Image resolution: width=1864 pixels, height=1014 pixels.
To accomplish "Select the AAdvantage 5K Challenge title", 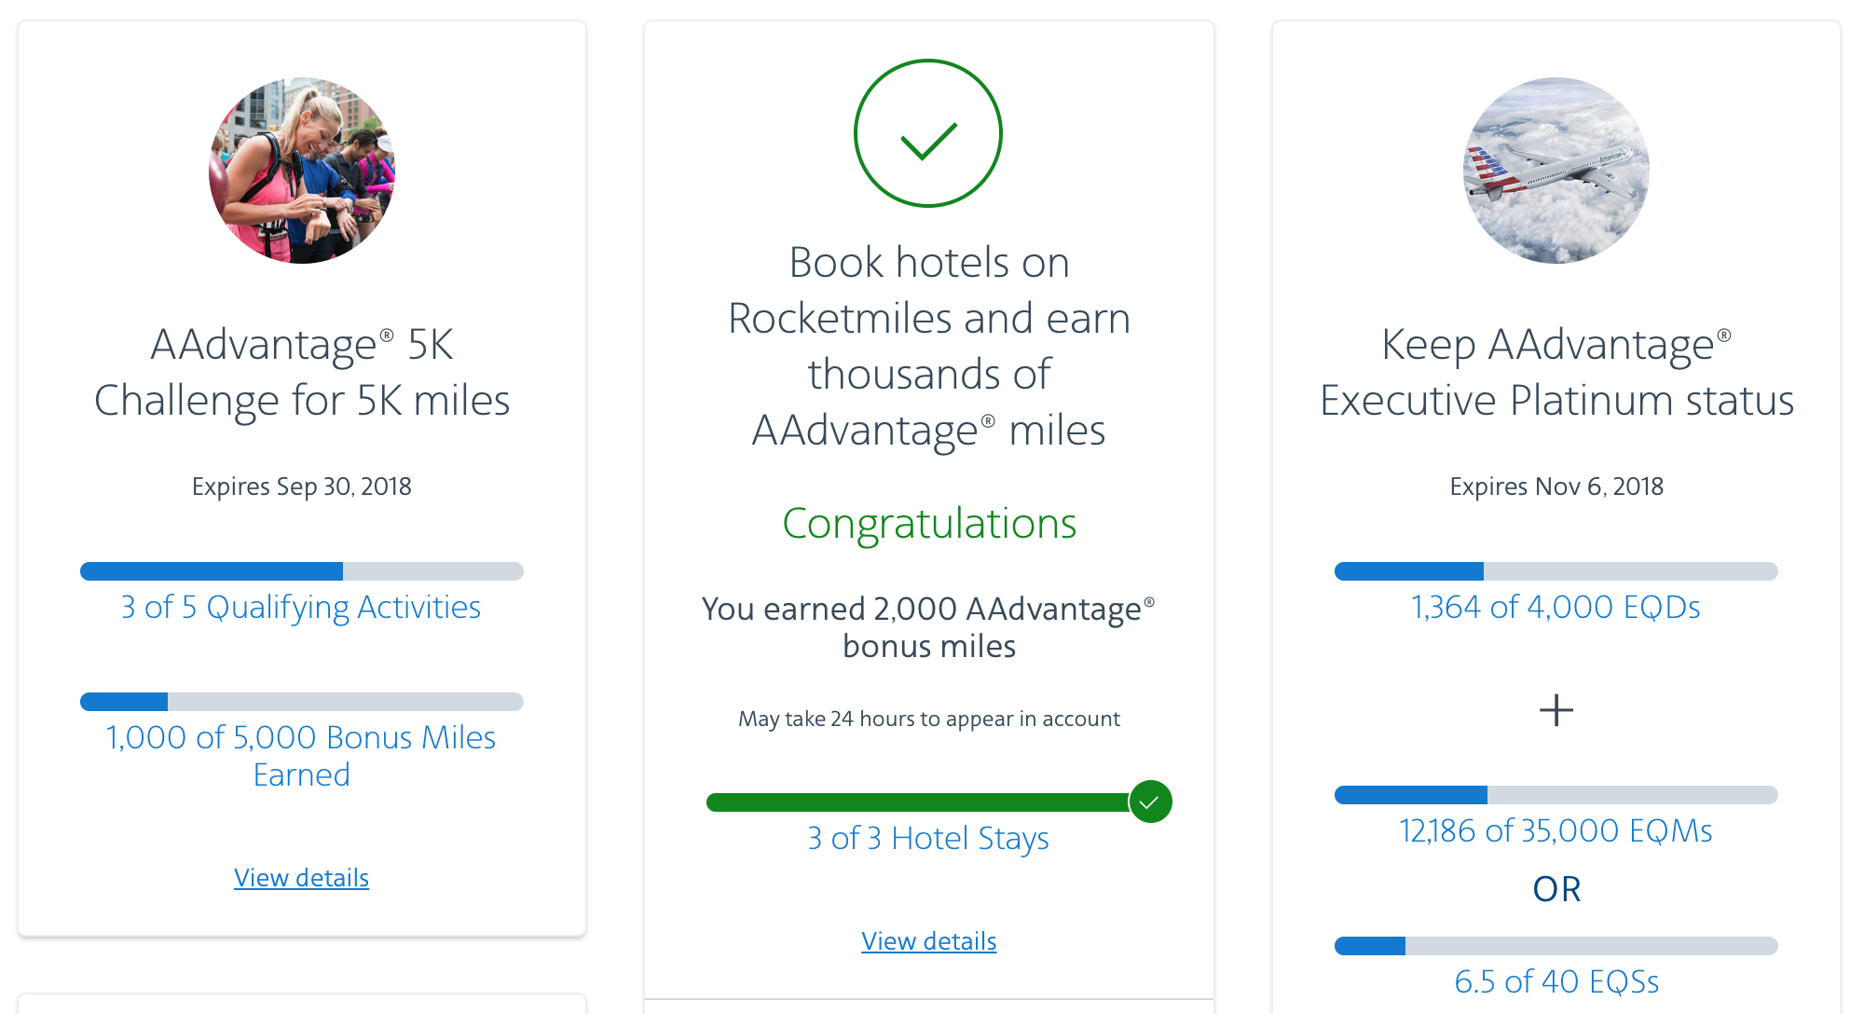I will (302, 373).
